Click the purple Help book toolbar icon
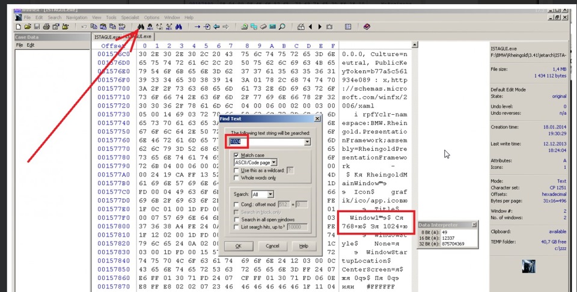 pos(367,27)
